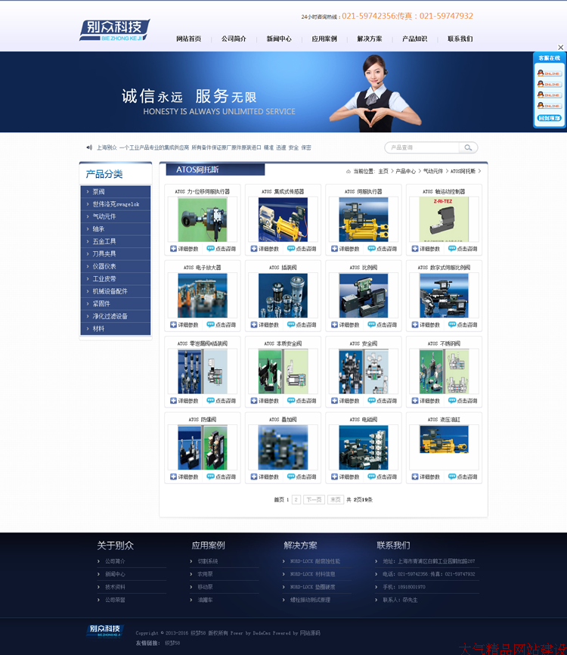Click 下一页 pagination button

(x=314, y=500)
